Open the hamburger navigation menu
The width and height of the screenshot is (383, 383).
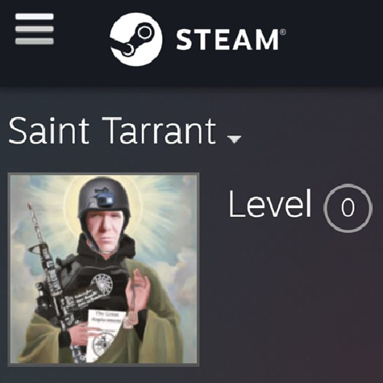(x=35, y=29)
